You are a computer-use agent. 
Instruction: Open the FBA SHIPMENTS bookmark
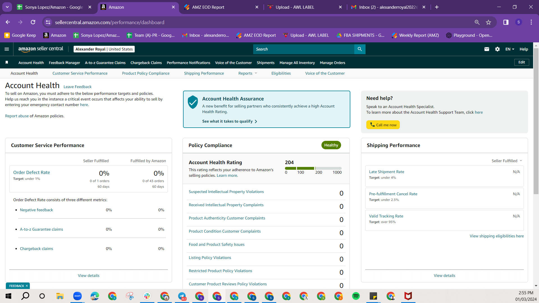pos(360,35)
